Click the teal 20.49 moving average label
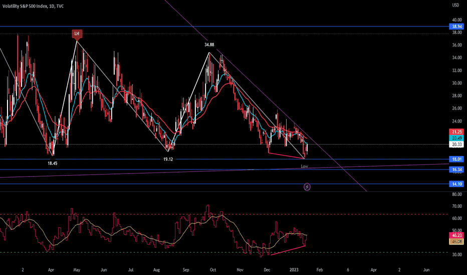The image size is (467, 275). click(456, 138)
